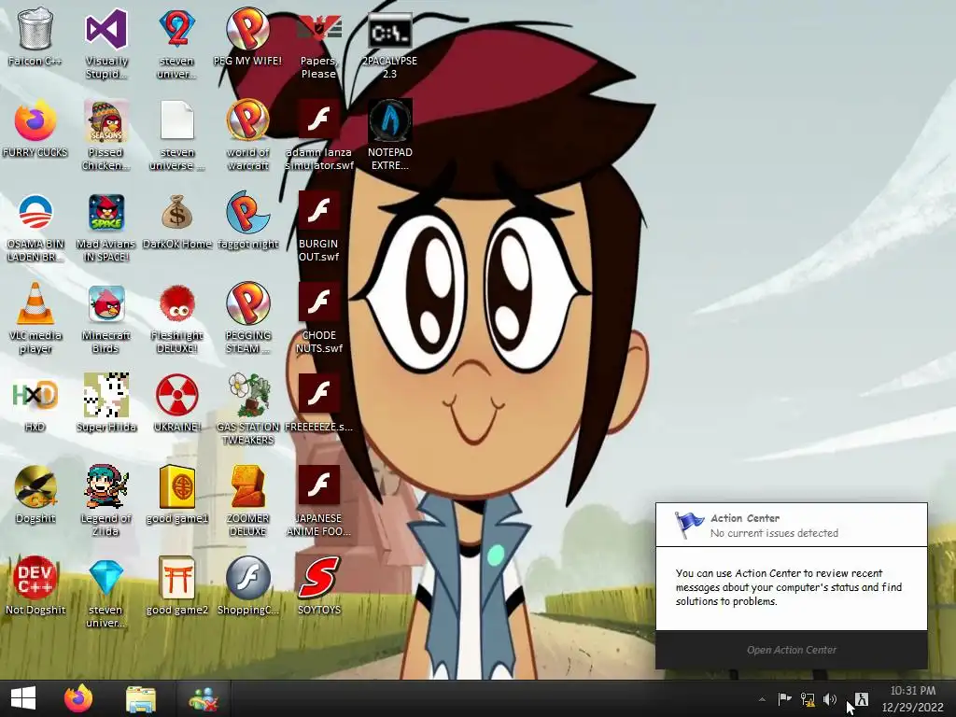
Task: Select the GAS STATION TWEAKERS icon
Action: [247, 395]
